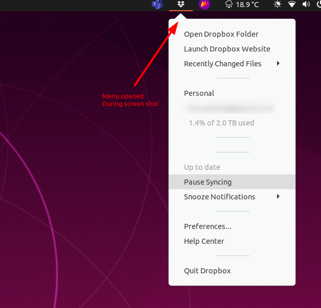Click the 18.9 °C temperature reading
This screenshot has height=308, width=321.
[x=247, y=5]
